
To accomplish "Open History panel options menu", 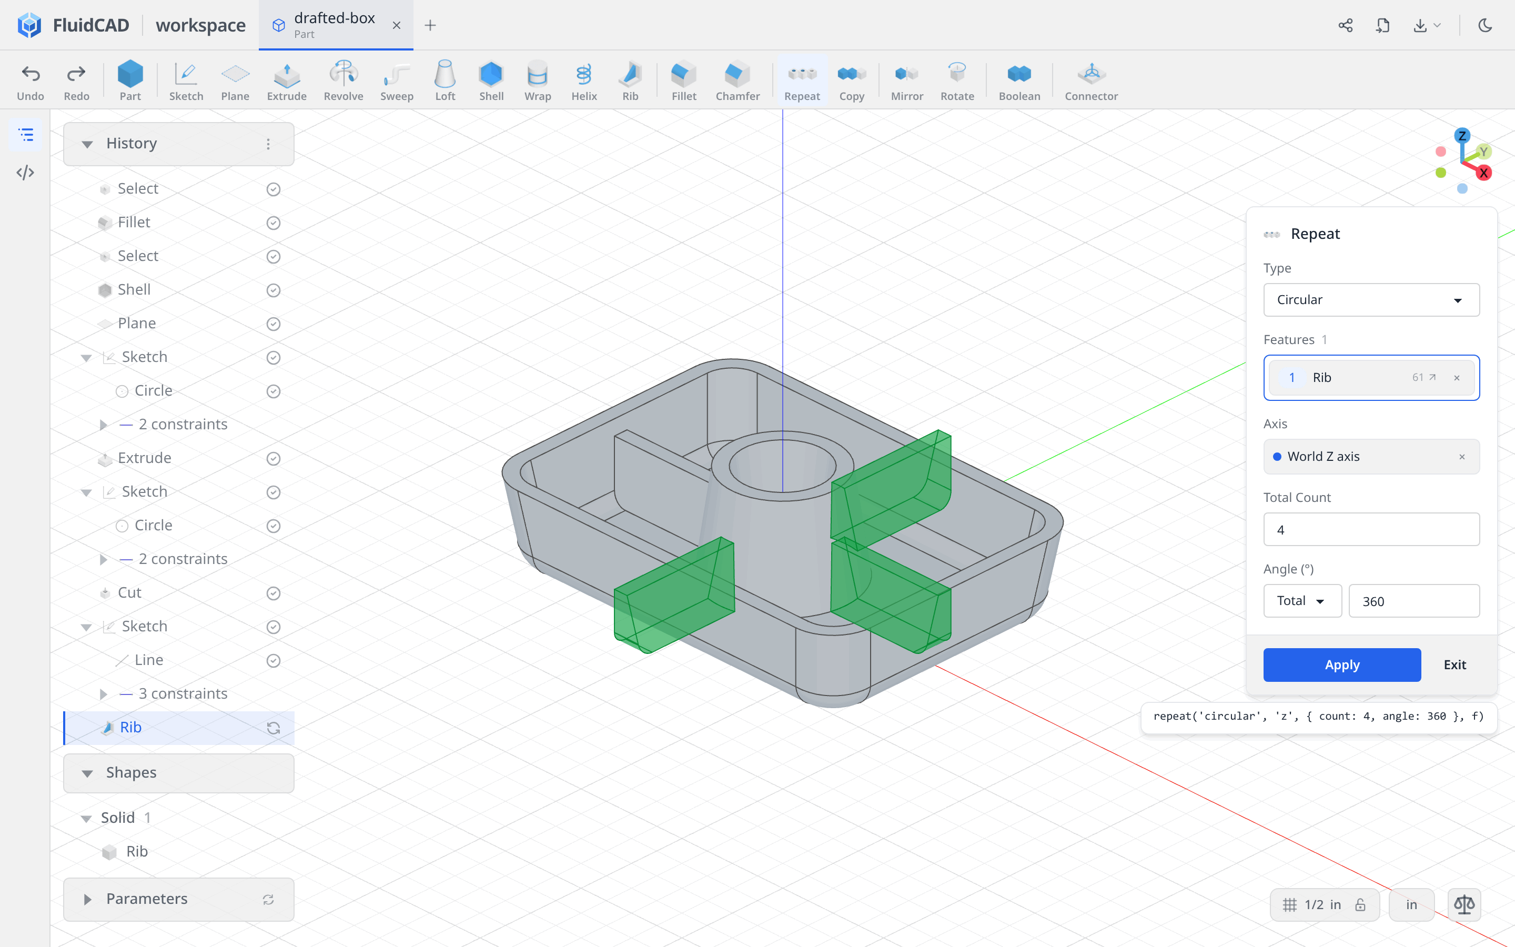I will (268, 144).
